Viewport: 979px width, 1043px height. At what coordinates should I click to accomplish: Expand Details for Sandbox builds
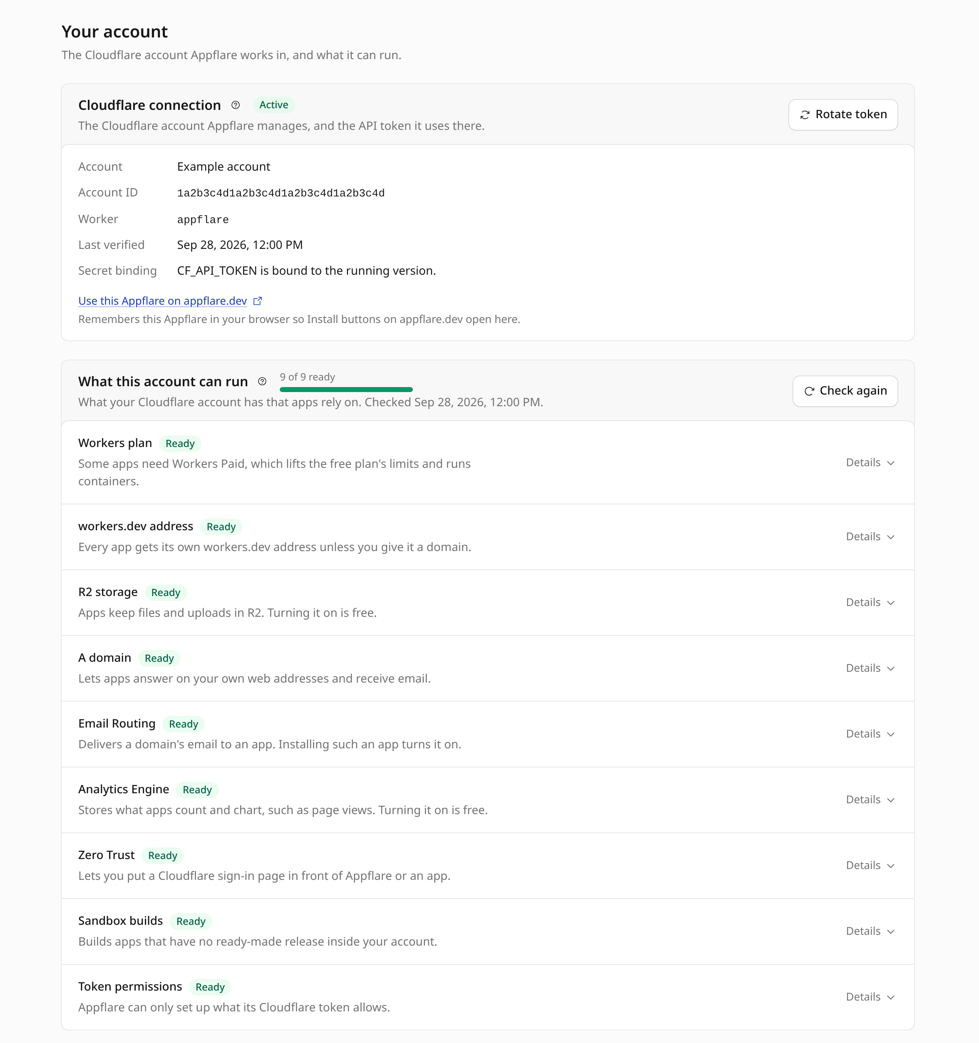coord(870,931)
